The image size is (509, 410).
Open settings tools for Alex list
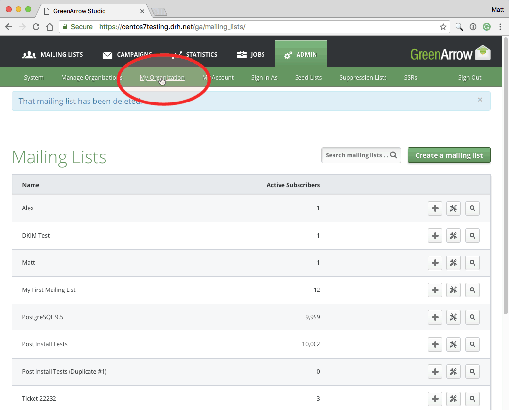[454, 208]
